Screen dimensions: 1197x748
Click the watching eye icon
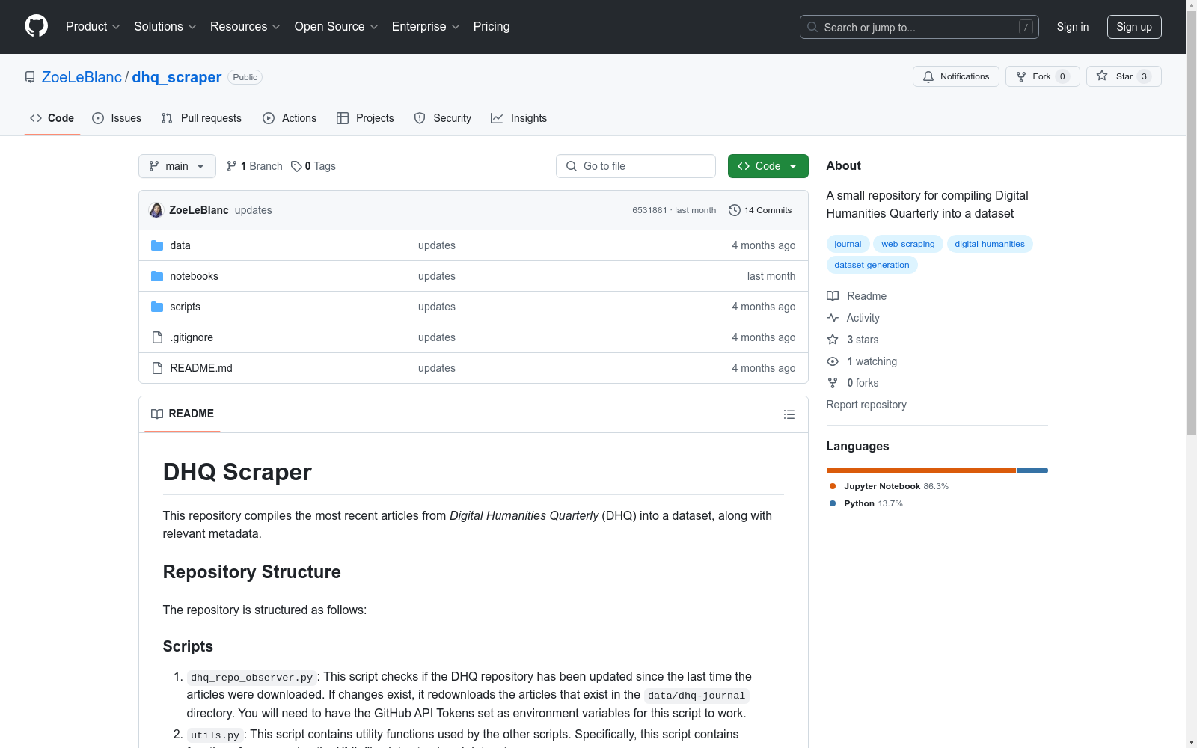tap(833, 361)
